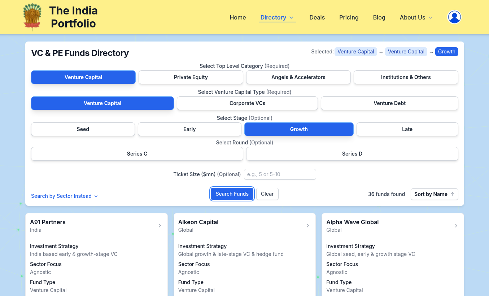Open Alpha Wave Global card chevron arrow
The width and height of the screenshot is (489, 296).
coord(456,226)
